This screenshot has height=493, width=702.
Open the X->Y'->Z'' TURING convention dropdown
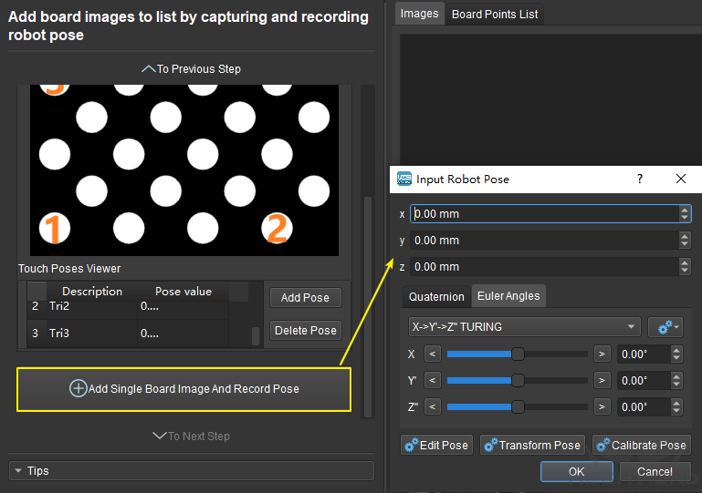tap(524, 327)
